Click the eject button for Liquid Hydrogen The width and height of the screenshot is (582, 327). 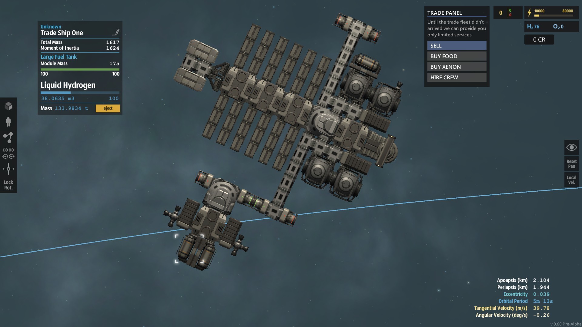tap(108, 108)
